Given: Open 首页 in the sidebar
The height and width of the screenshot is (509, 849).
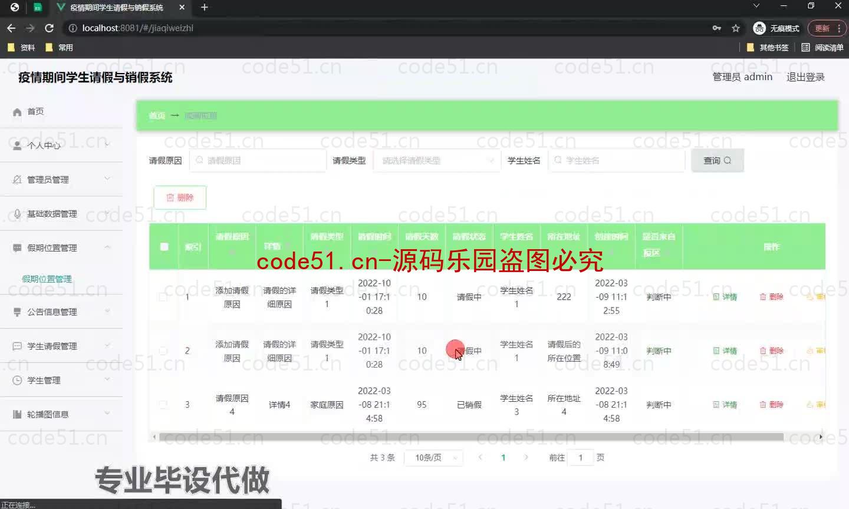Looking at the screenshot, I should (35, 112).
